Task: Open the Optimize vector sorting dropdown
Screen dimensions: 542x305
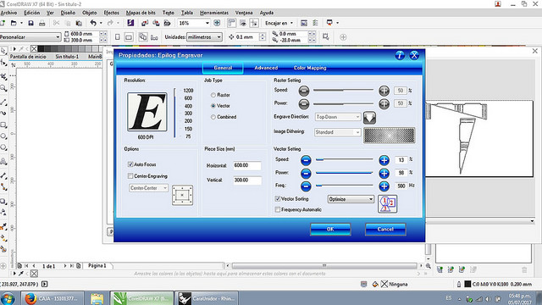Action: point(351,199)
